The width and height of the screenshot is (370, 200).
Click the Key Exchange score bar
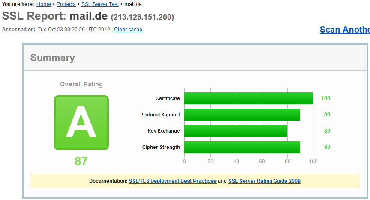(x=235, y=131)
